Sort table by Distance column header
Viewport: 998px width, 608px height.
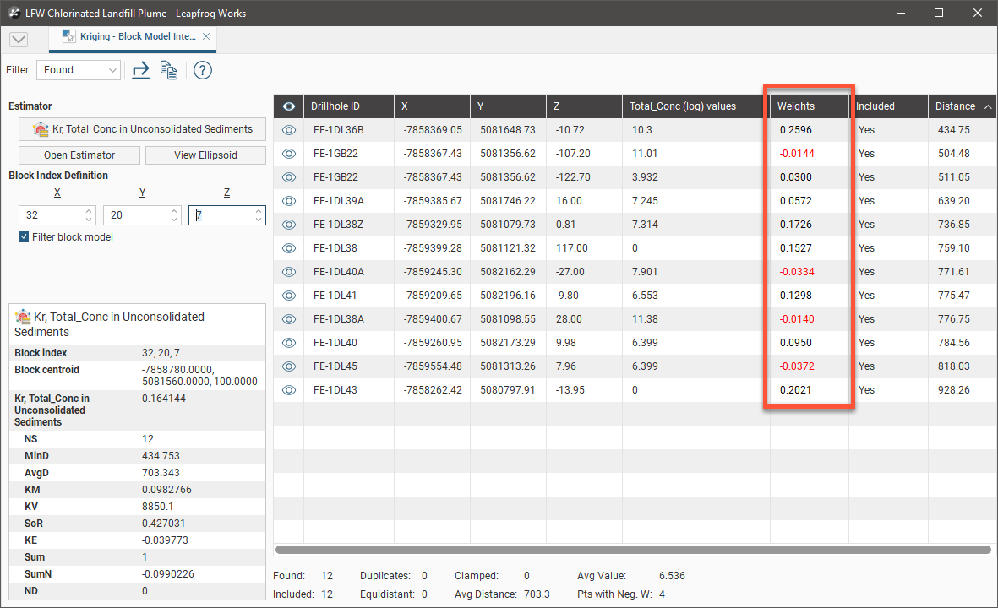click(x=955, y=106)
